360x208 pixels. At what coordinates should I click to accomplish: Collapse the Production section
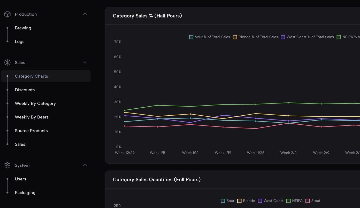[x=85, y=14]
